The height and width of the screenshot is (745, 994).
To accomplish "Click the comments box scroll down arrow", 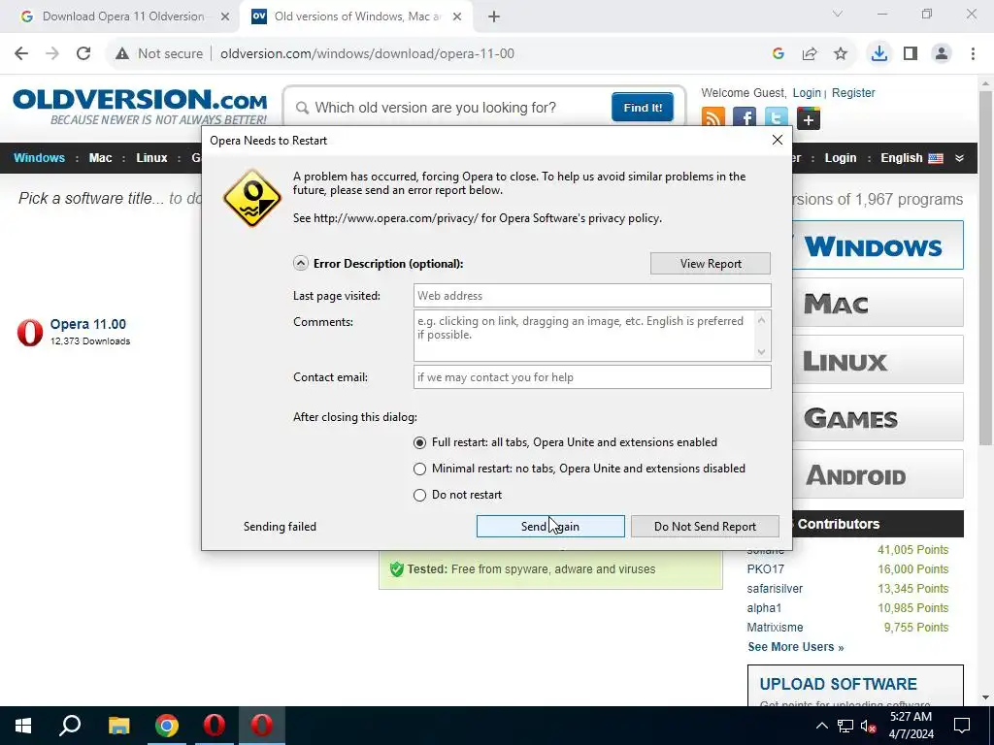I will click(x=762, y=351).
